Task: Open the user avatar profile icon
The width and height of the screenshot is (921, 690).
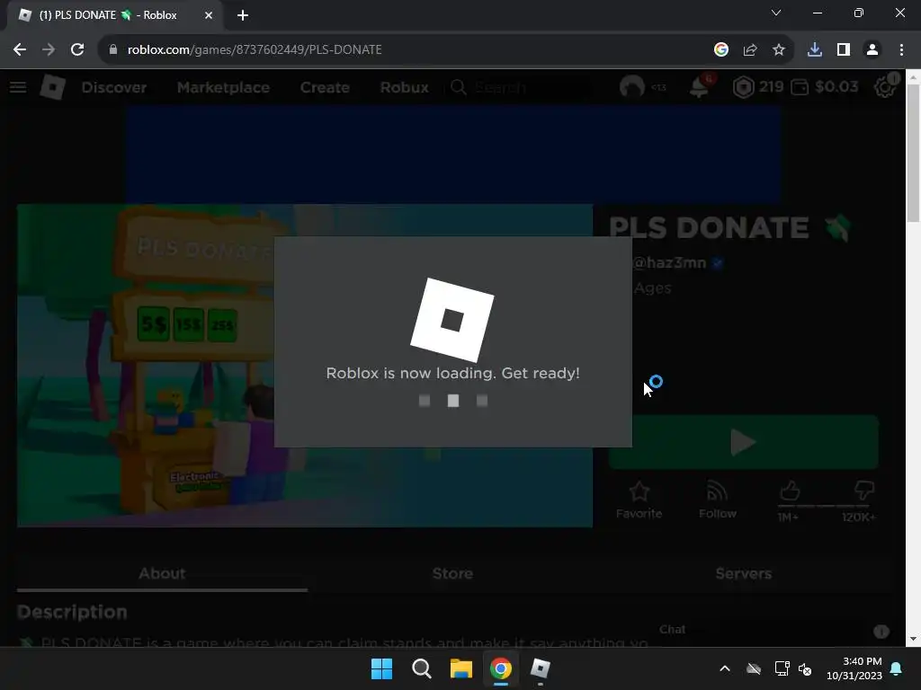Action: [x=632, y=87]
